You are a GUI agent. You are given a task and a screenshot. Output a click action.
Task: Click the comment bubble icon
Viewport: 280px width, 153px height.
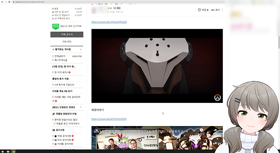pyautogui.click(x=199, y=10)
